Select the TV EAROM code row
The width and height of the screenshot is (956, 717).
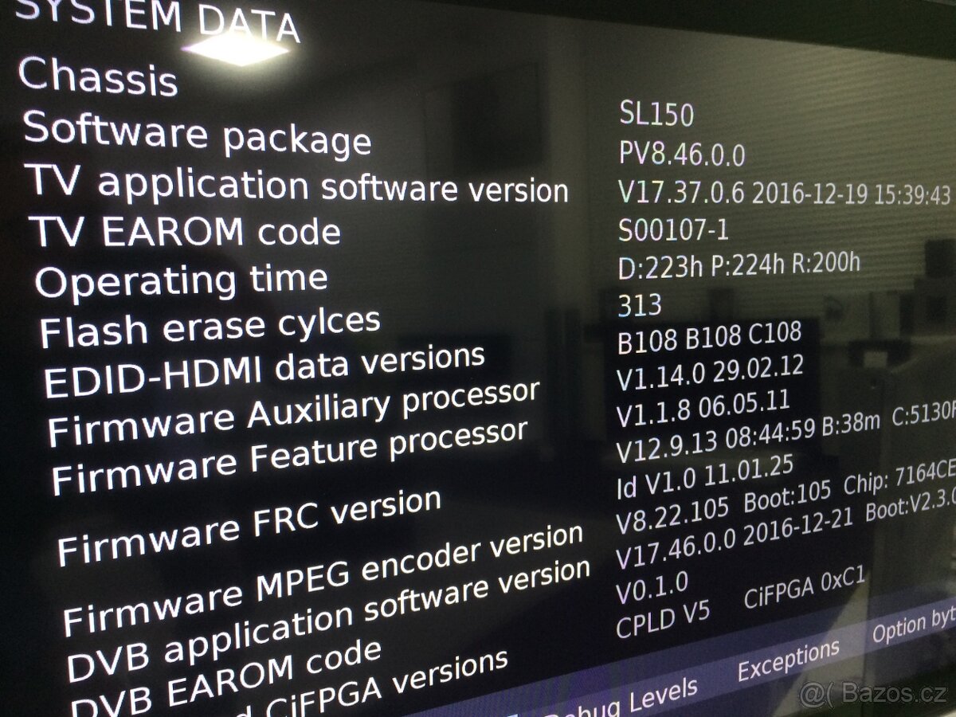[x=186, y=230]
